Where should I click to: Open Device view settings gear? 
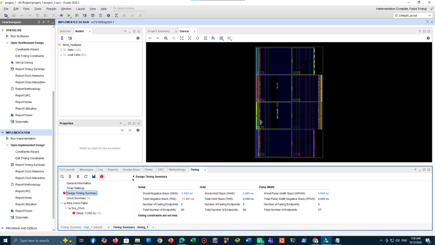point(428,38)
